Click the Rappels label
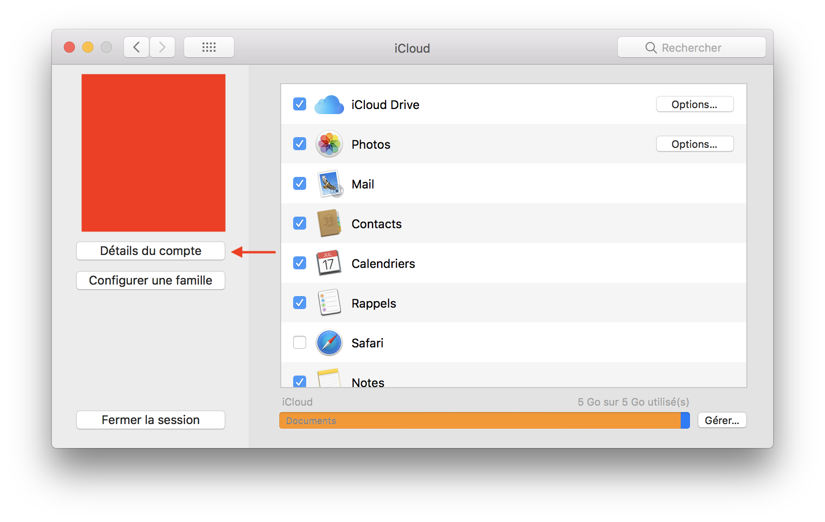Viewport: 825px width, 522px height. click(374, 303)
